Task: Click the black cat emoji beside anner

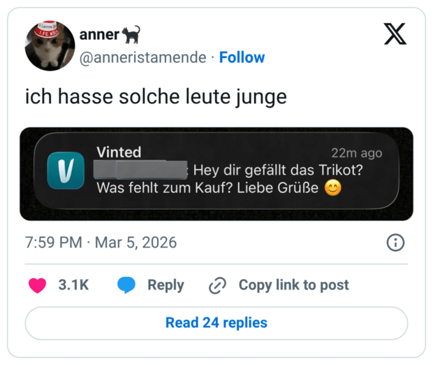Action: (x=131, y=34)
